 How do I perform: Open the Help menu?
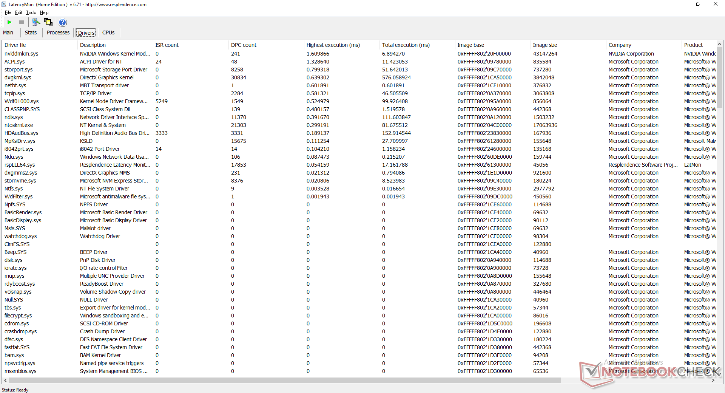44,12
